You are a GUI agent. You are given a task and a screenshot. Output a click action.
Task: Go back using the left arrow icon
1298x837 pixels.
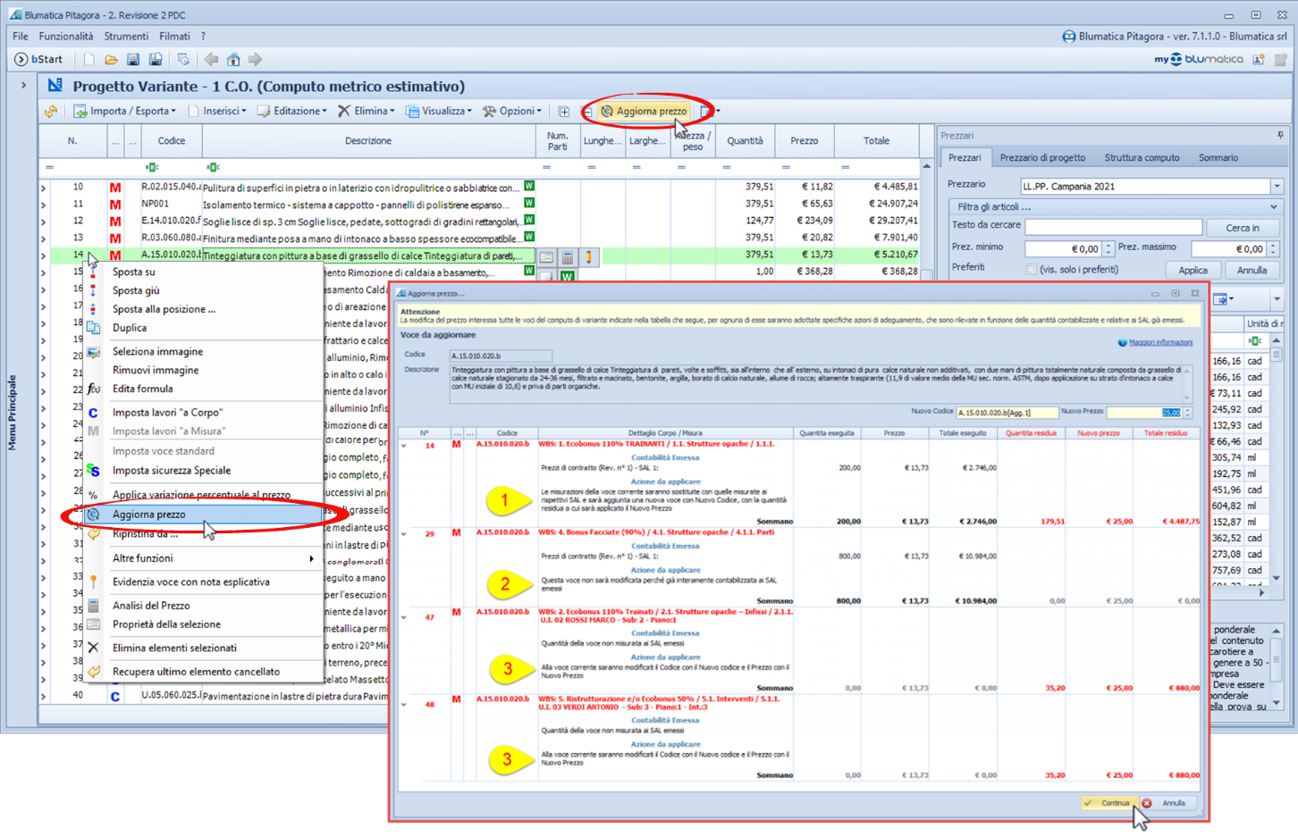coord(211,60)
